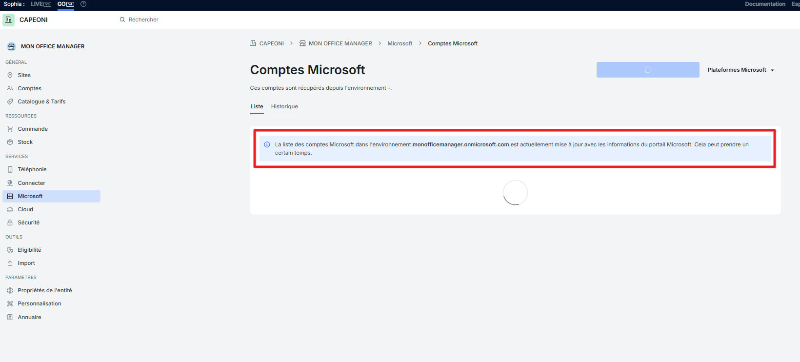Open Sites via its map pin icon
Viewport: 800px width, 362px height.
(10, 75)
